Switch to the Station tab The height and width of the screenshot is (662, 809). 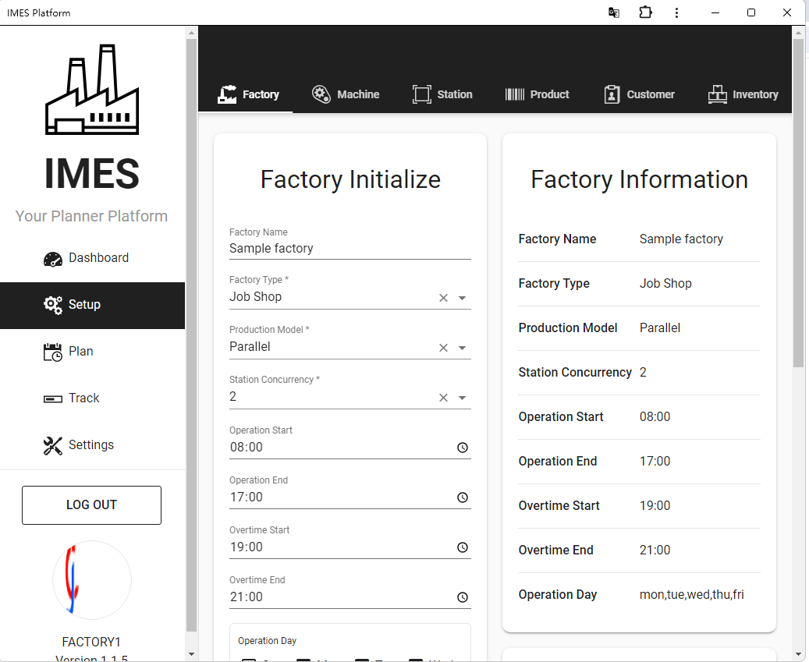pos(442,94)
